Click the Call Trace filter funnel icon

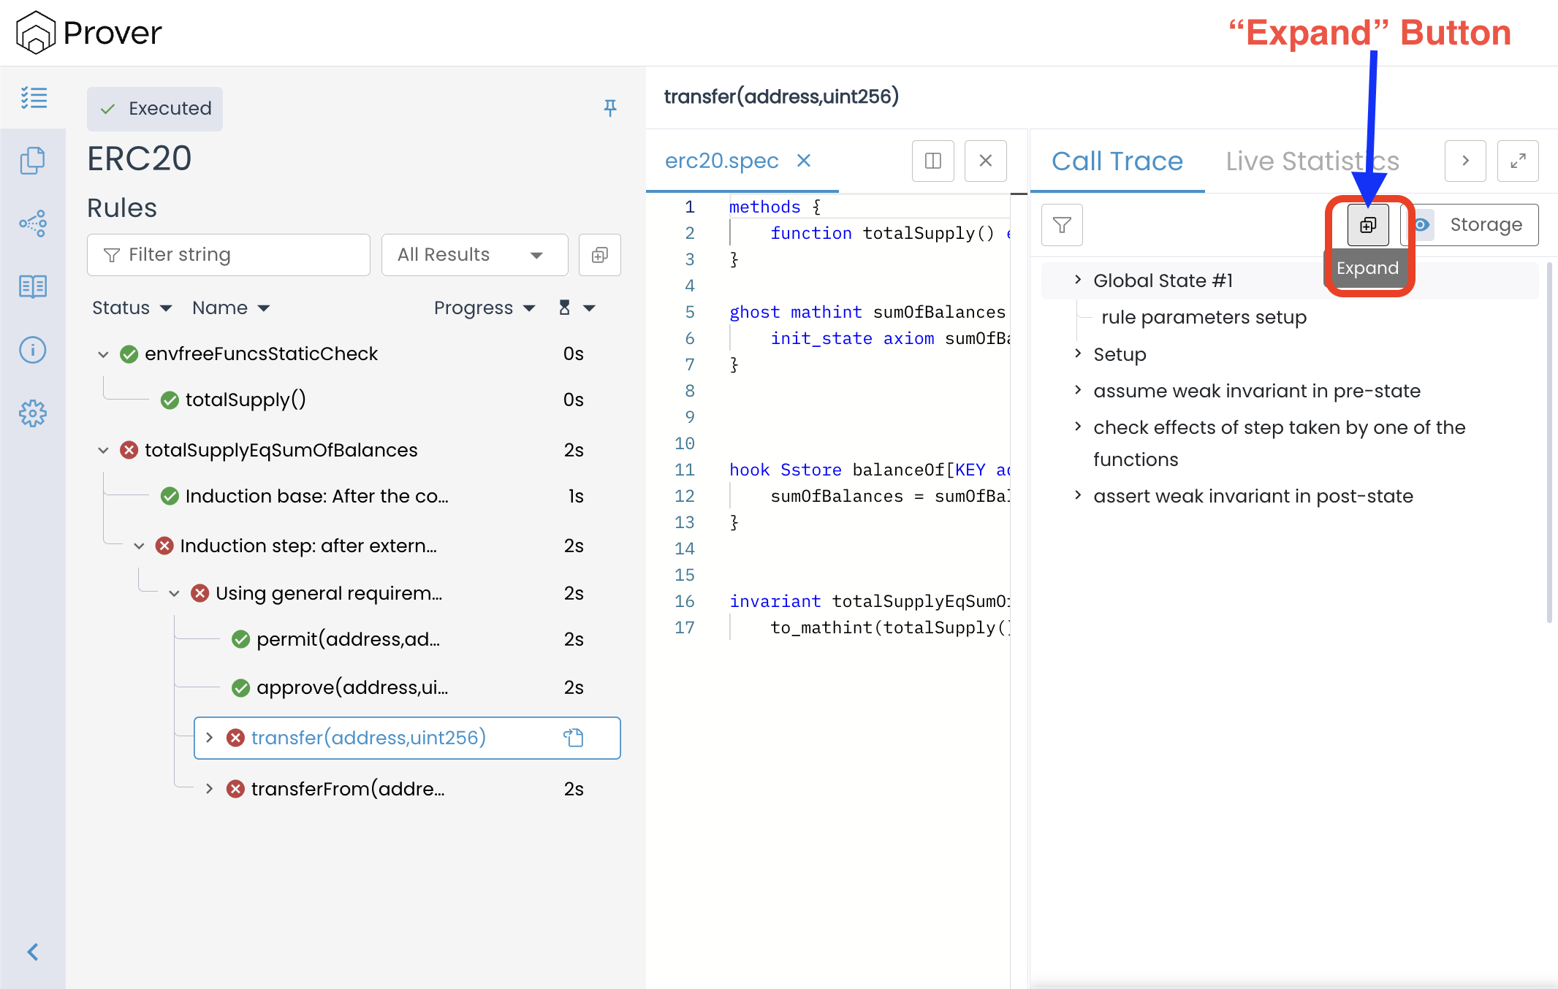pyautogui.click(x=1062, y=225)
